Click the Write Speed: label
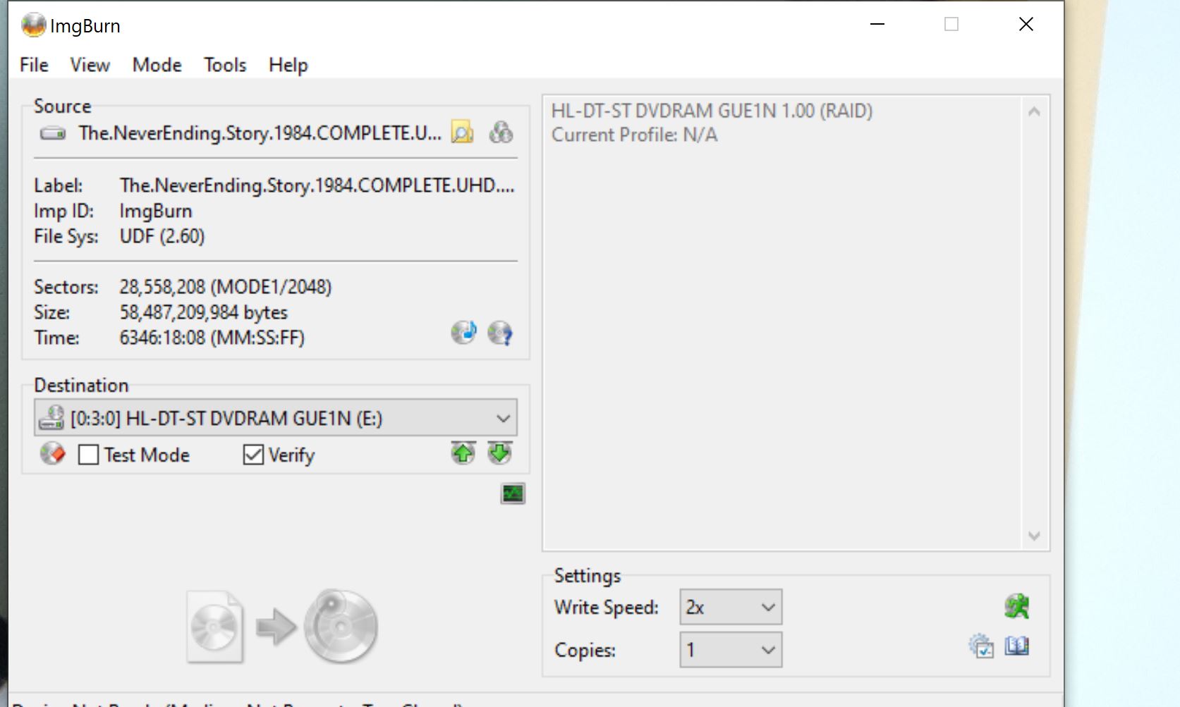The width and height of the screenshot is (1180, 707). [607, 607]
